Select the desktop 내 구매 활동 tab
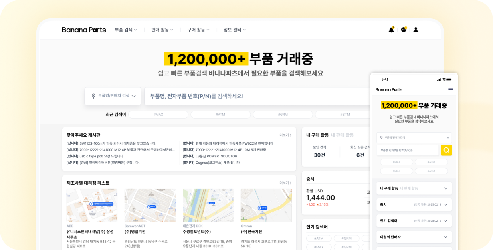This screenshot has width=493, height=250. coord(317,135)
